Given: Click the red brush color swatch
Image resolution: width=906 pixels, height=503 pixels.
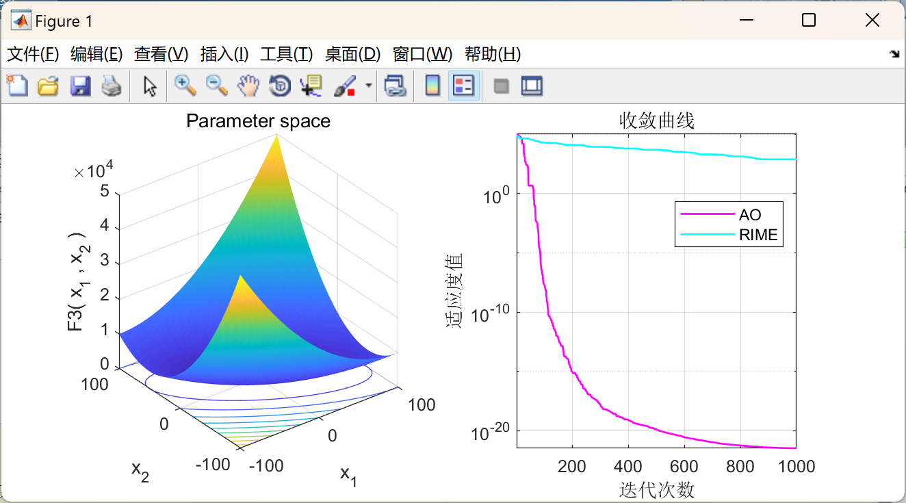Looking at the screenshot, I should pos(350,91).
